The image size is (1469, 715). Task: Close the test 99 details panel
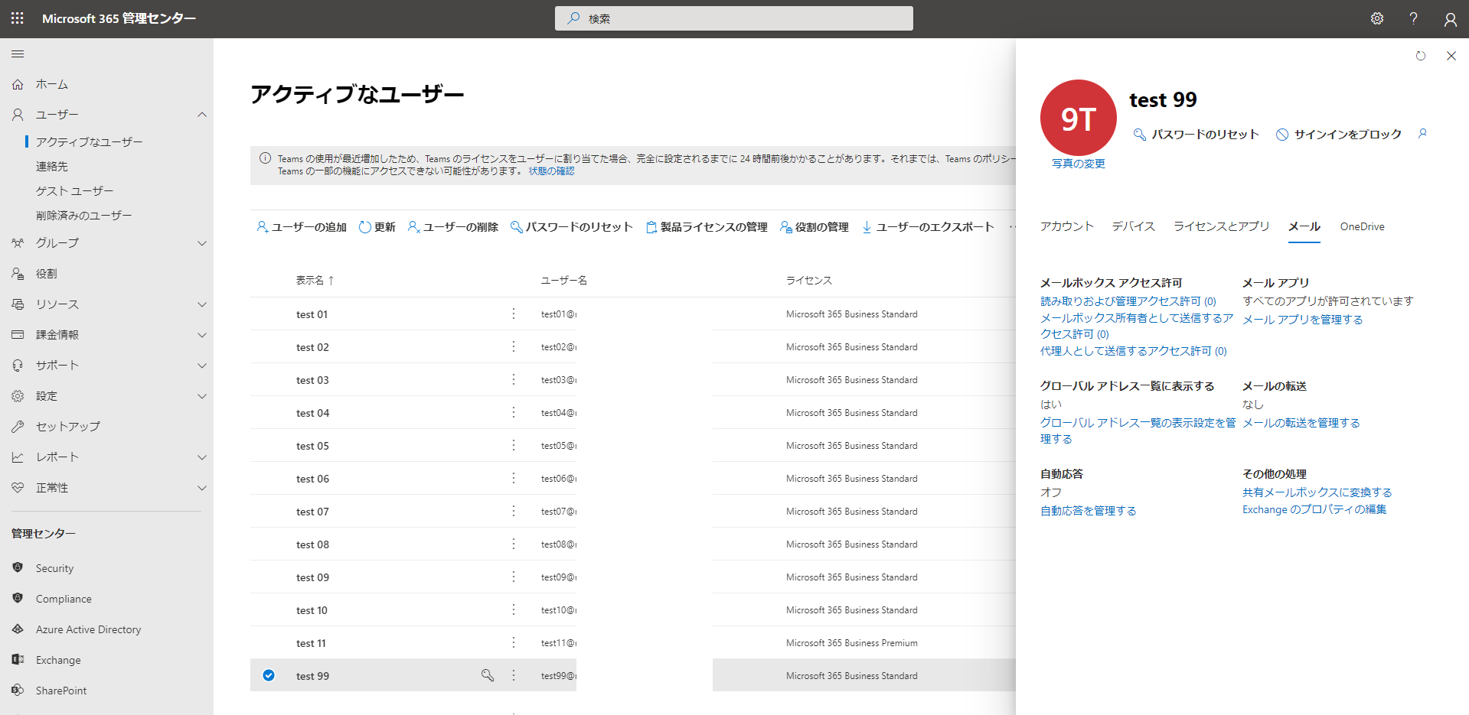(1451, 56)
